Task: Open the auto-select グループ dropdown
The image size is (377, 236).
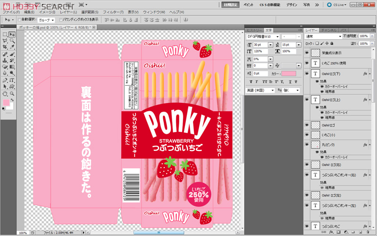Action: (x=46, y=20)
